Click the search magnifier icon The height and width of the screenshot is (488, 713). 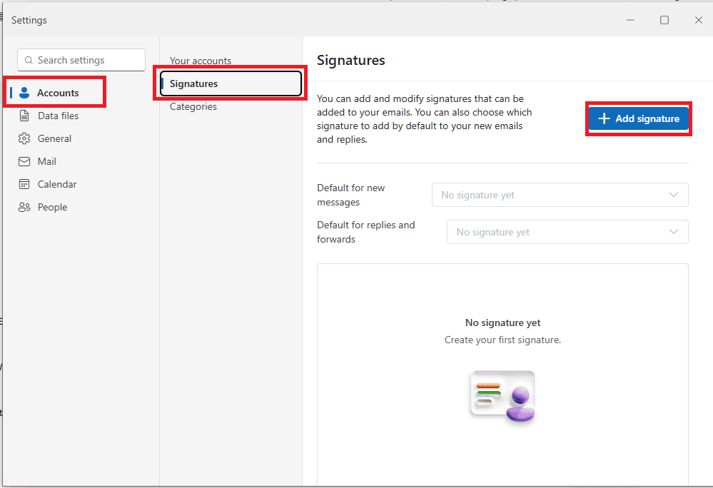(29, 60)
